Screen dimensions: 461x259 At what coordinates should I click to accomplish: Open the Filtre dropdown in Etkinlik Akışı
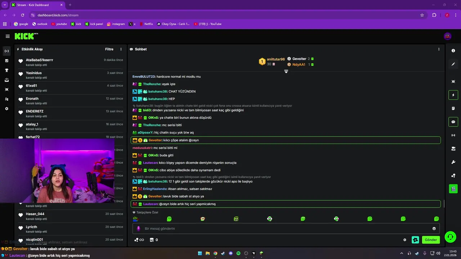point(109,49)
